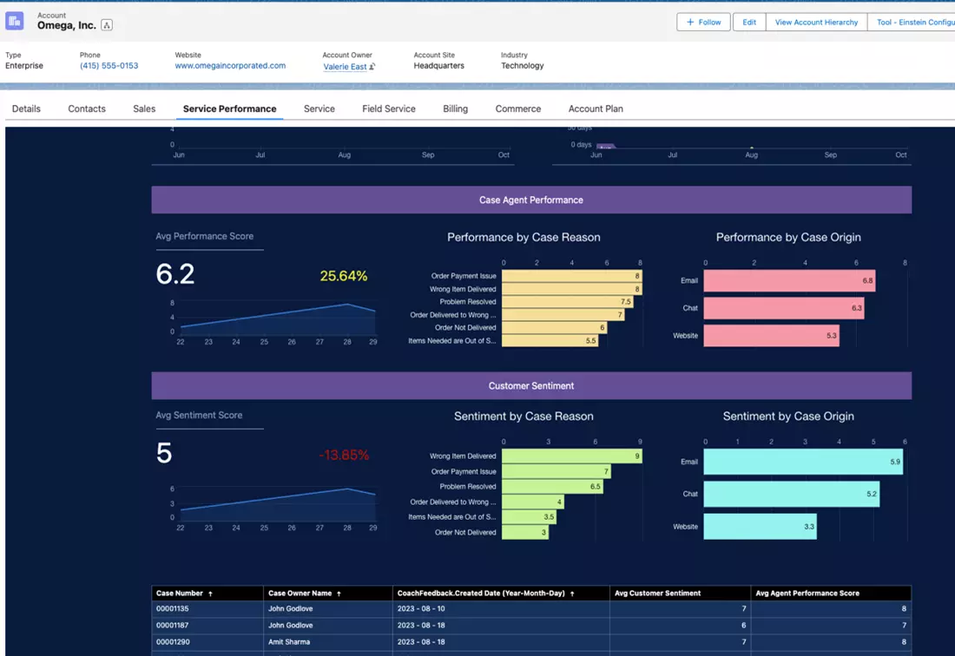Image resolution: width=955 pixels, height=656 pixels.
Task: Select the Website bar in Sentiment by Case Origin
Action: 761,527
